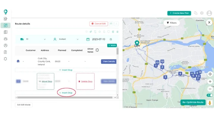The width and height of the screenshot is (214, 120).
Task: Zoom in on the map with plus
Action: click(210, 81)
